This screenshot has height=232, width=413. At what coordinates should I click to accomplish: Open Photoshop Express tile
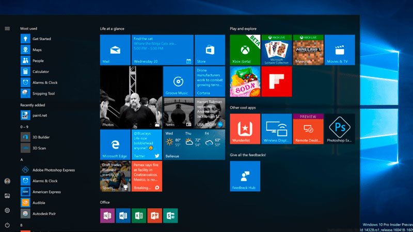point(339,129)
